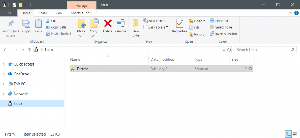Click Edit in the Open group

click(194, 28)
